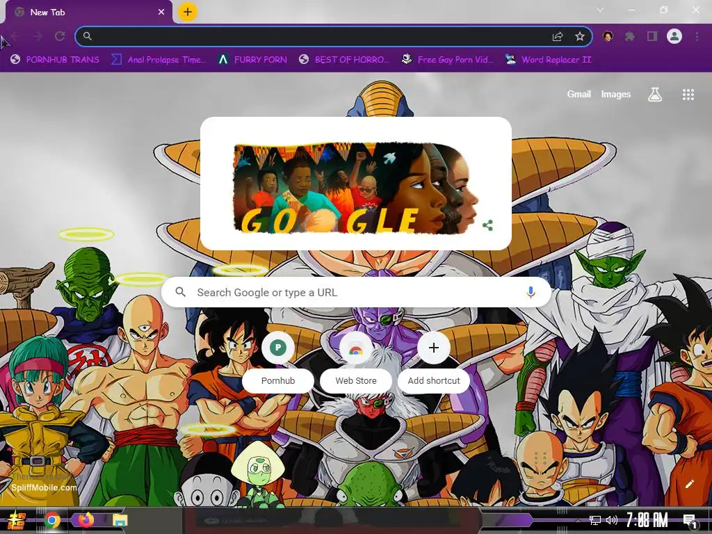
Task: Open the network tray icon
Action: [x=595, y=520]
